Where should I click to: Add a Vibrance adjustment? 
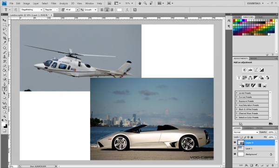(x=239, y=78)
